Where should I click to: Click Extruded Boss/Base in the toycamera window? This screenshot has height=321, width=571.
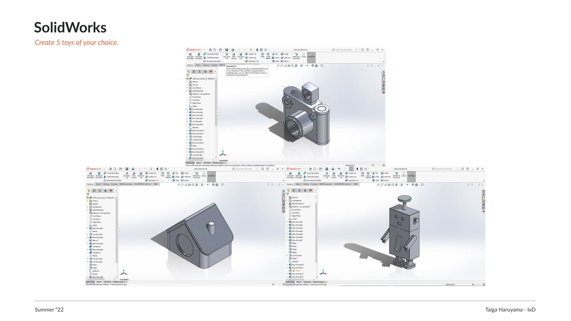[x=190, y=56]
